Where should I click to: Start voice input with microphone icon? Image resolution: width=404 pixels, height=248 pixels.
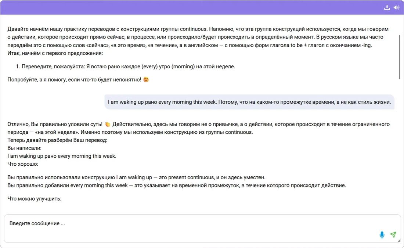coord(382,235)
